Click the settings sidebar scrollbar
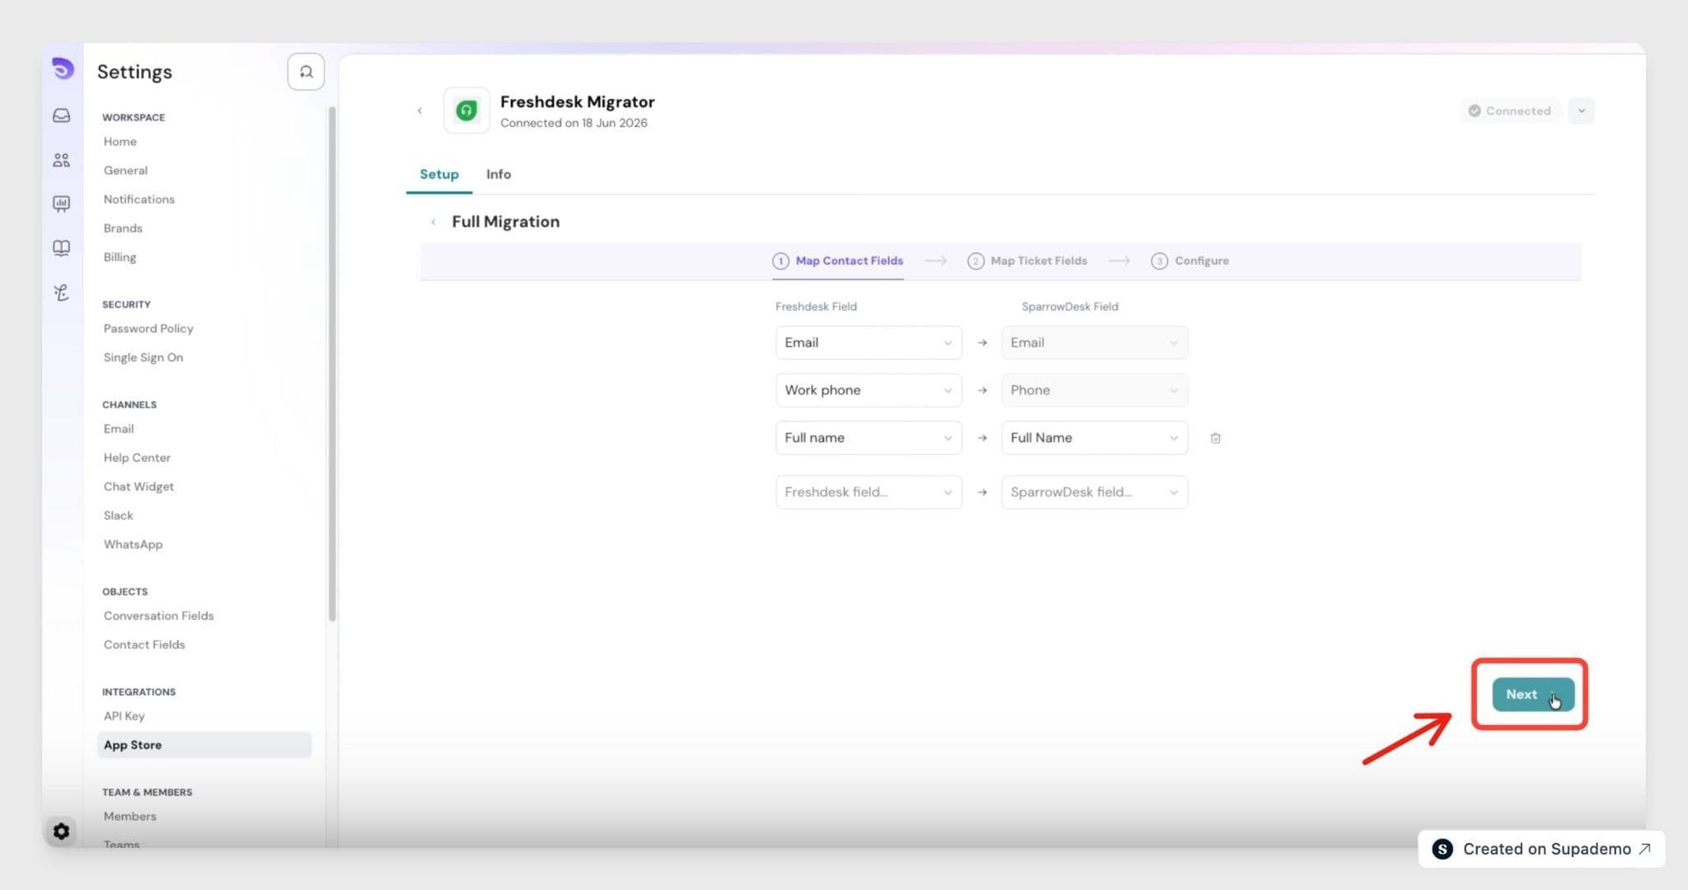1688x890 pixels. click(x=332, y=363)
